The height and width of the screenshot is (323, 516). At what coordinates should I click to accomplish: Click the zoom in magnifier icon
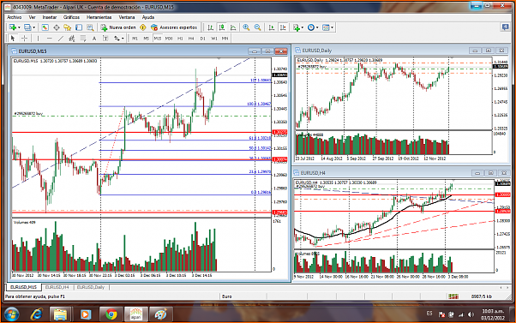click(246, 27)
